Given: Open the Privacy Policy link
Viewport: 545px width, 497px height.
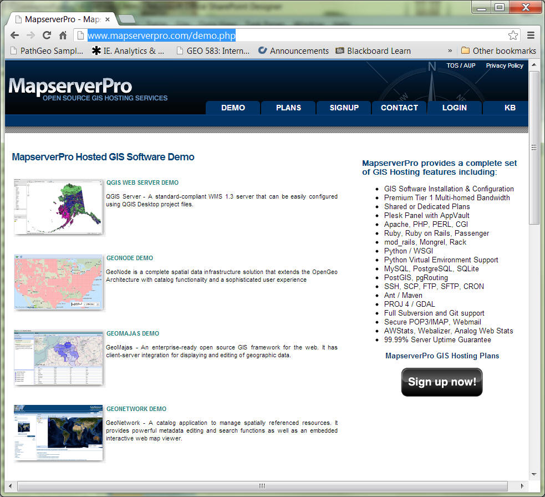Looking at the screenshot, I should click(x=505, y=65).
